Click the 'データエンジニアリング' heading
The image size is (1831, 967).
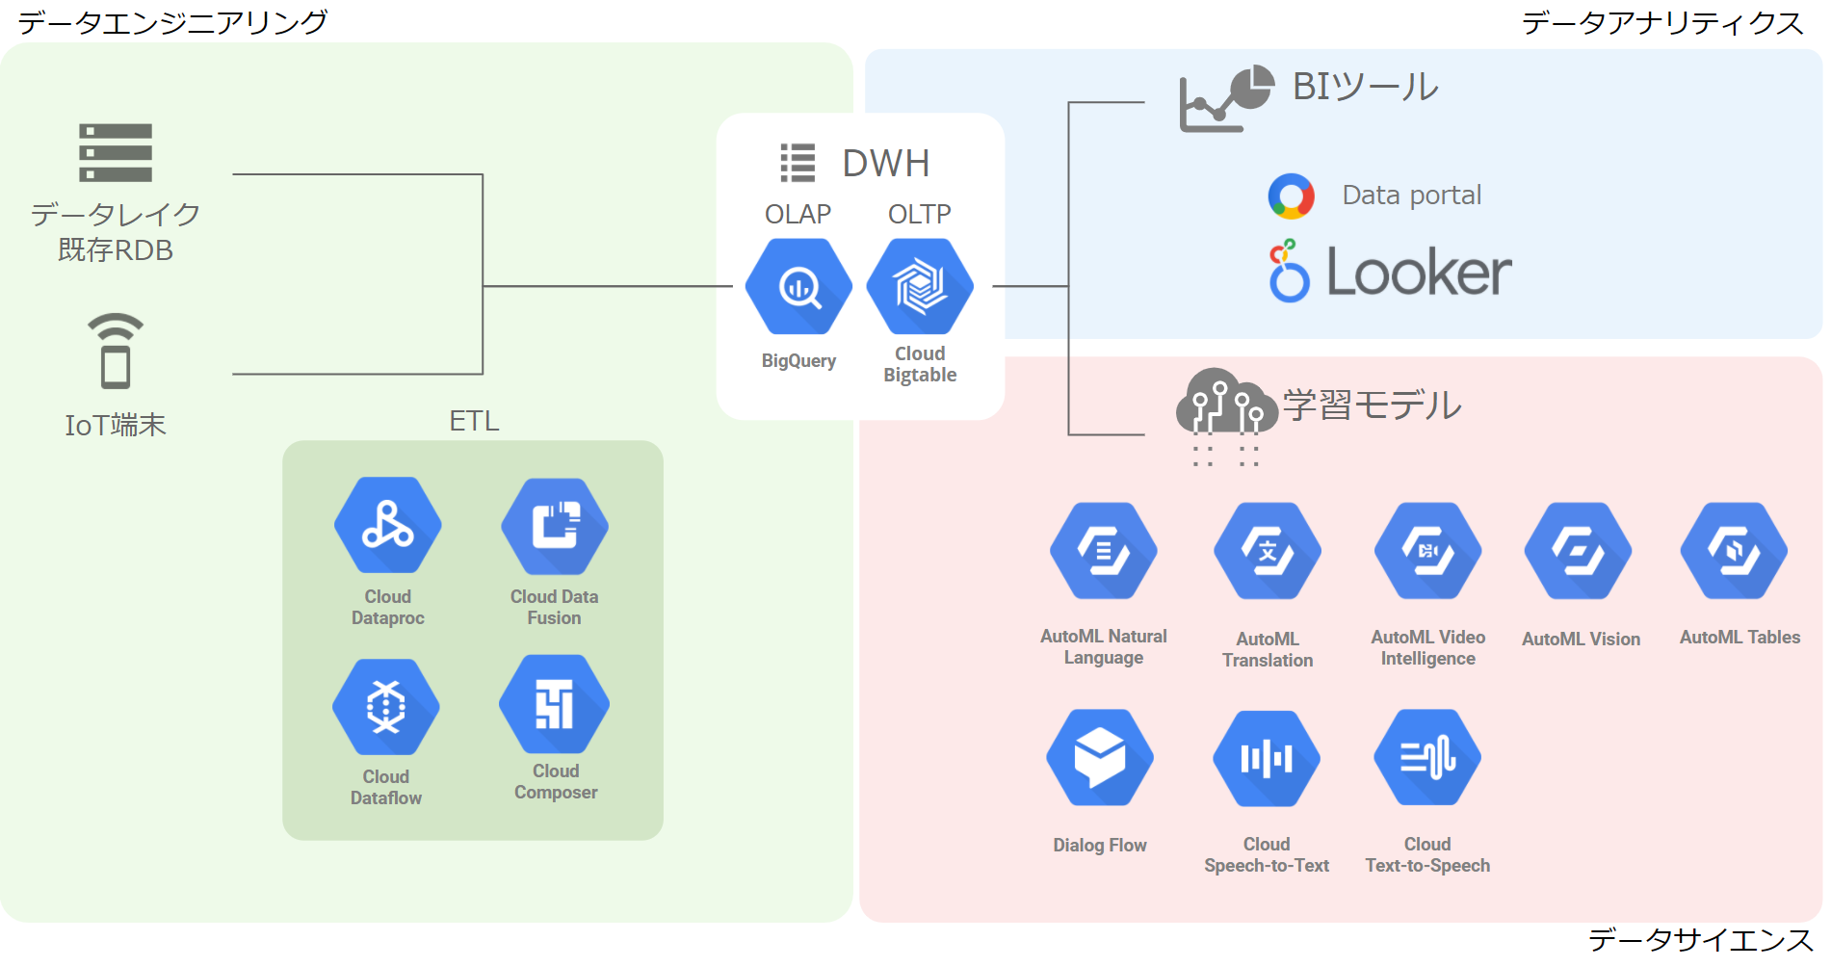click(173, 22)
